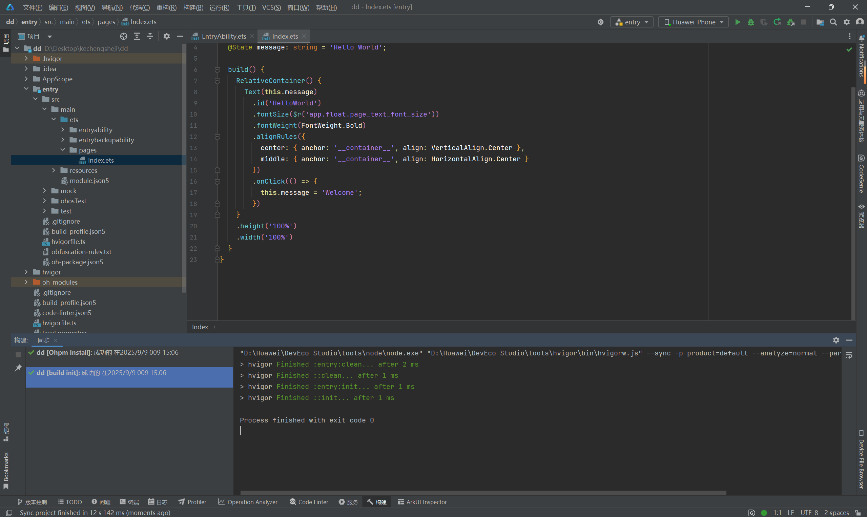Image resolution: width=867 pixels, height=517 pixels.
Task: Open the Profiler tool window
Action: click(x=192, y=502)
